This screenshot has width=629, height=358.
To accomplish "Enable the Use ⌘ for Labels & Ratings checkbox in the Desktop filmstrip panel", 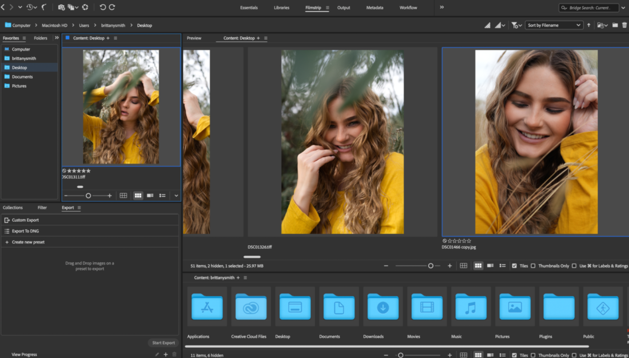I will (x=574, y=266).
